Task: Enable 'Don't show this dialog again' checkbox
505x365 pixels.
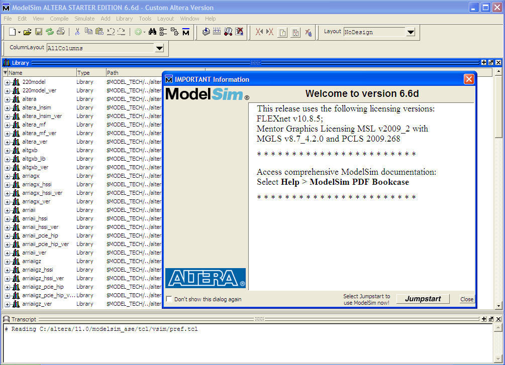Action: point(169,299)
